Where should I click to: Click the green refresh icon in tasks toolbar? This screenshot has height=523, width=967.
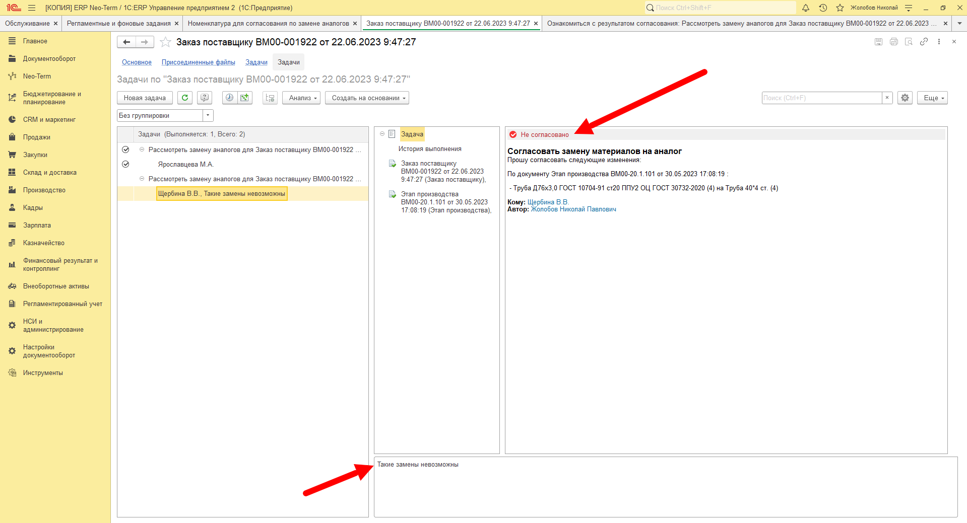185,98
